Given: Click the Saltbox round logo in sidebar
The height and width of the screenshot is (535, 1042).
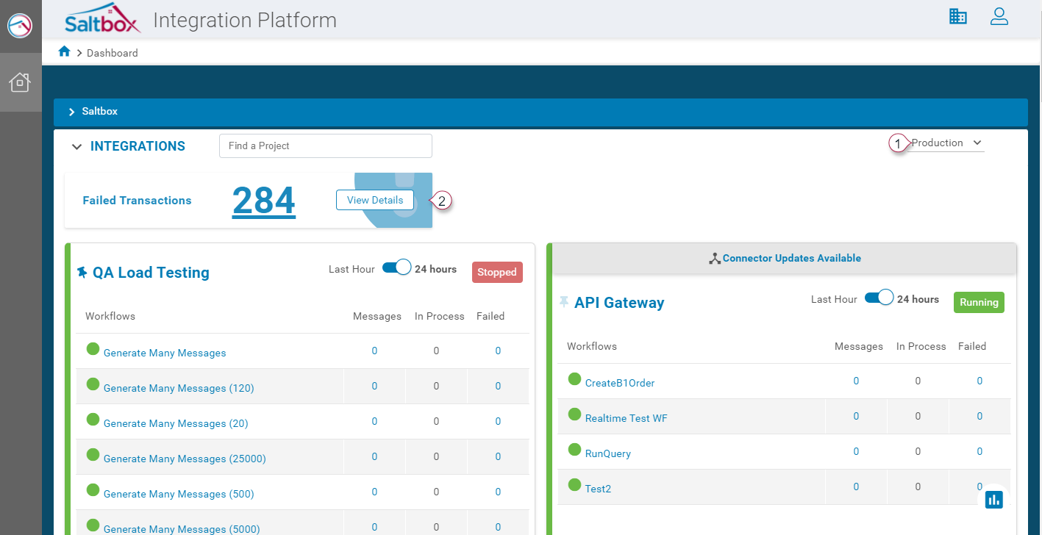Looking at the screenshot, I should 20,26.
